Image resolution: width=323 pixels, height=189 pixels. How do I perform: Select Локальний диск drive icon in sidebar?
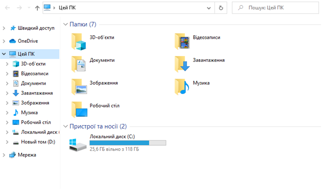pyautogui.click(x=16, y=132)
